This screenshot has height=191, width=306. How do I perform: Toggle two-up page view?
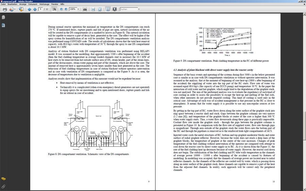pos(108,9)
